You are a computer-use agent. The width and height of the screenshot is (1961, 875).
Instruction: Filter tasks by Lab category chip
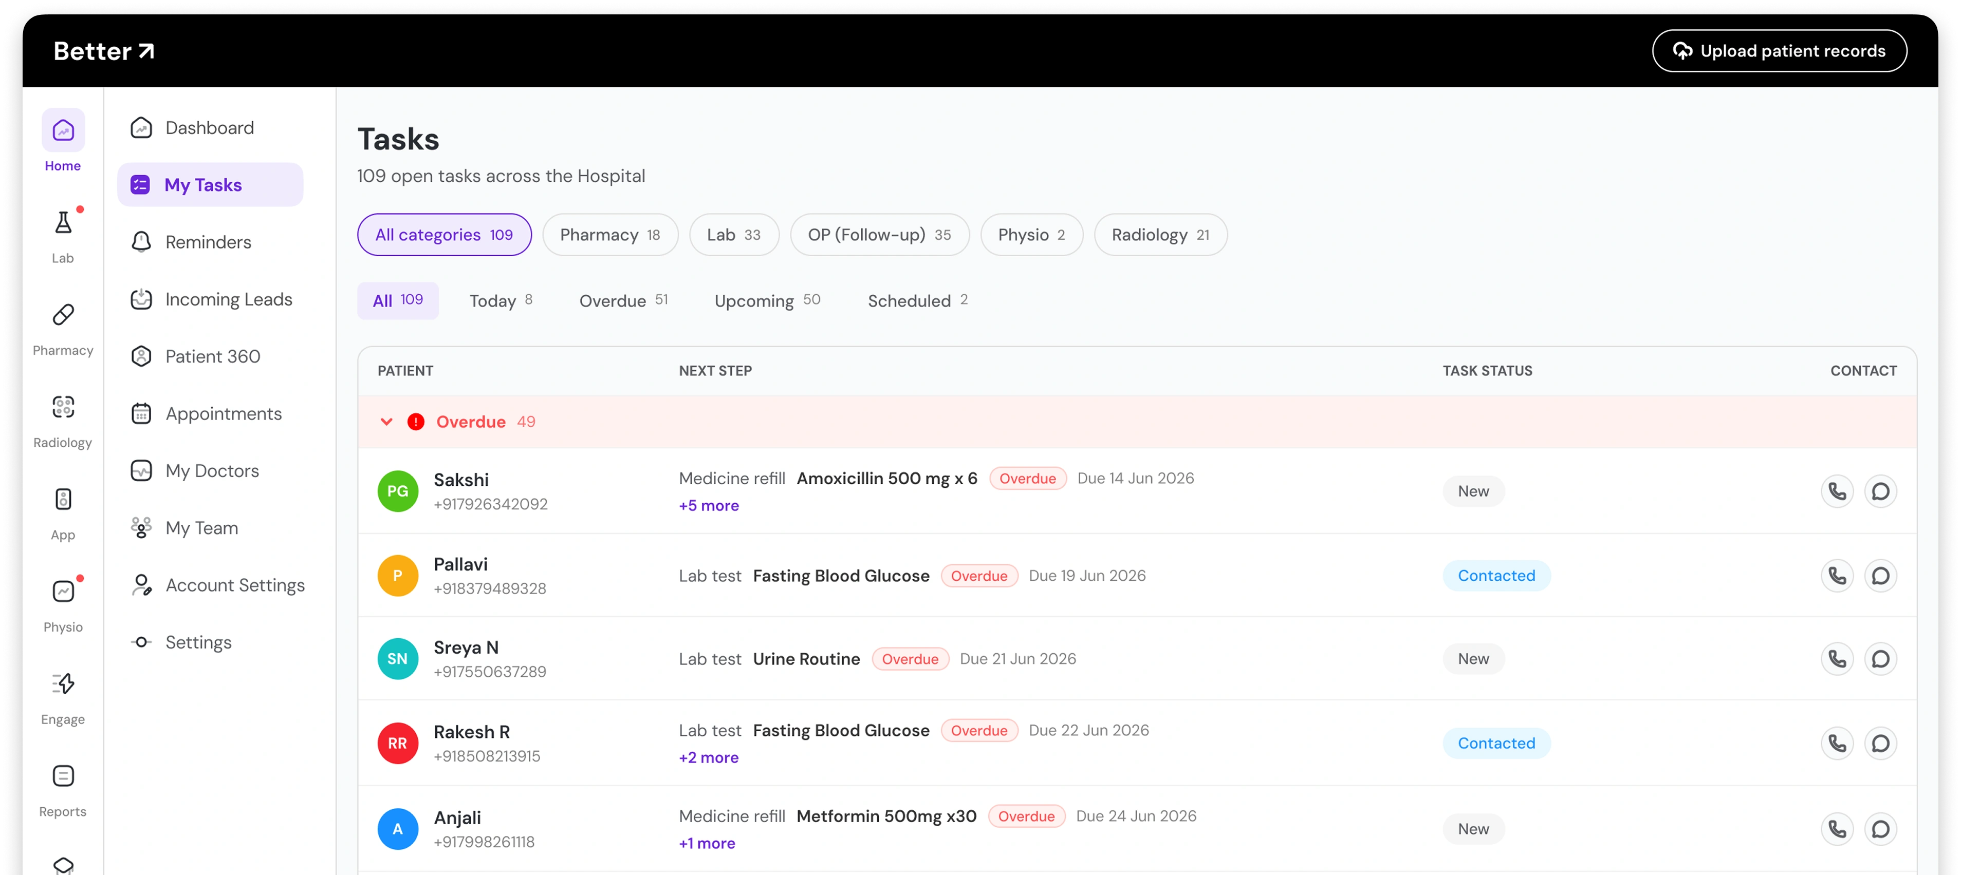(734, 234)
